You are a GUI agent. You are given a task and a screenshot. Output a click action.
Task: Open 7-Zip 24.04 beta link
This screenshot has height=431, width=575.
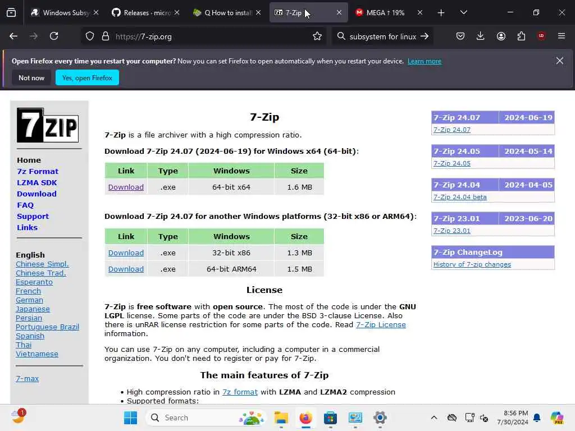point(460,197)
